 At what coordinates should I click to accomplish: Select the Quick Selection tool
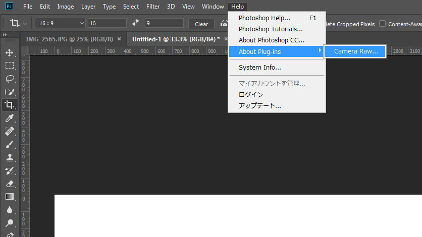[10, 92]
